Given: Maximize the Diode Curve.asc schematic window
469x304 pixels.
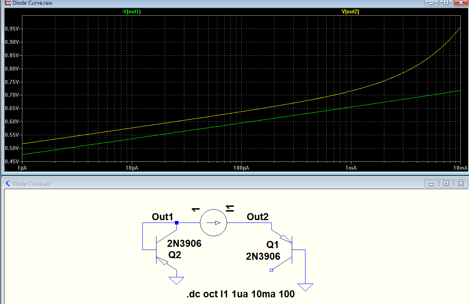Looking at the screenshot, I should tap(446, 183).
